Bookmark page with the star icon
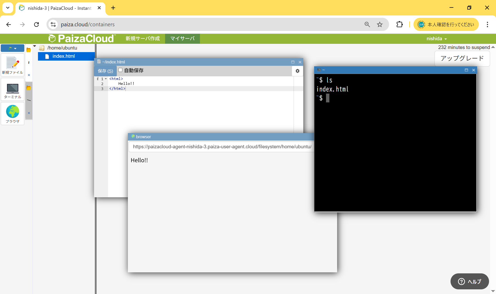This screenshot has height=294, width=496. (x=379, y=25)
